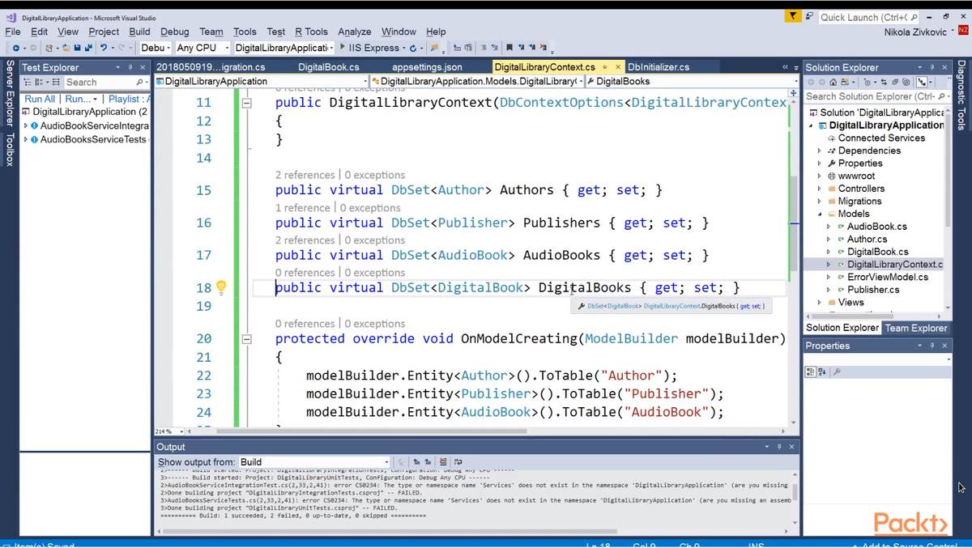Open the DigitalLibraryApplication project scope dropdown
This screenshot has width=972, height=548.
(262, 82)
